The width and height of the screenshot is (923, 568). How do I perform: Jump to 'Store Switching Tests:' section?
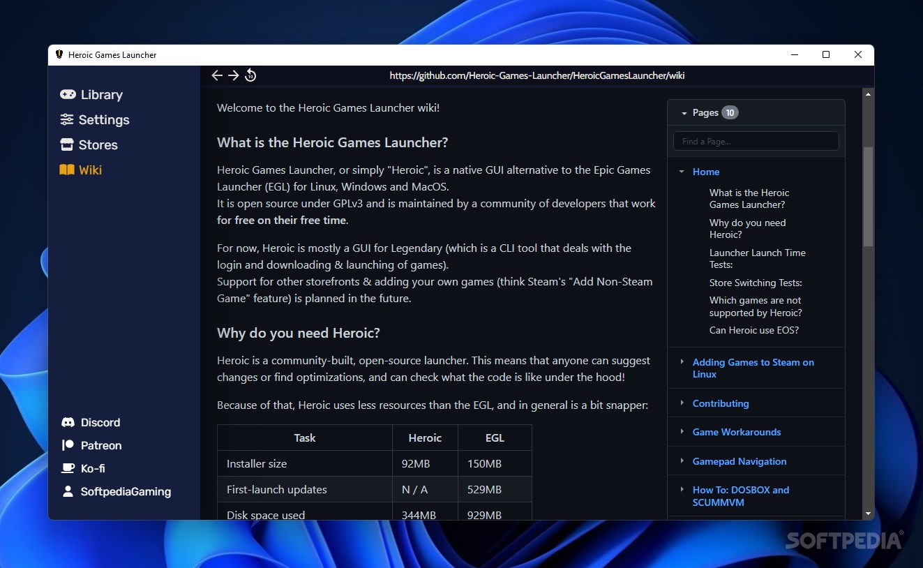coord(756,283)
